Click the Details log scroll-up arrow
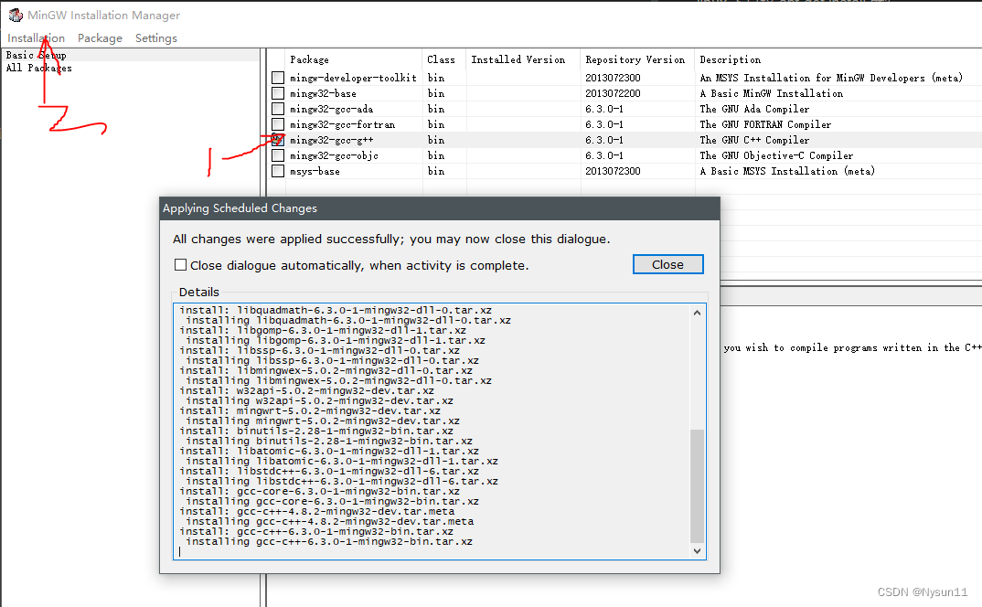 pos(697,312)
